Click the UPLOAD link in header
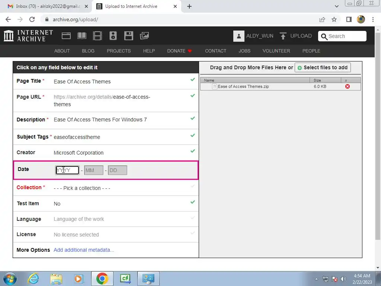Image resolution: width=381 pixels, height=286 pixels. [x=301, y=36]
